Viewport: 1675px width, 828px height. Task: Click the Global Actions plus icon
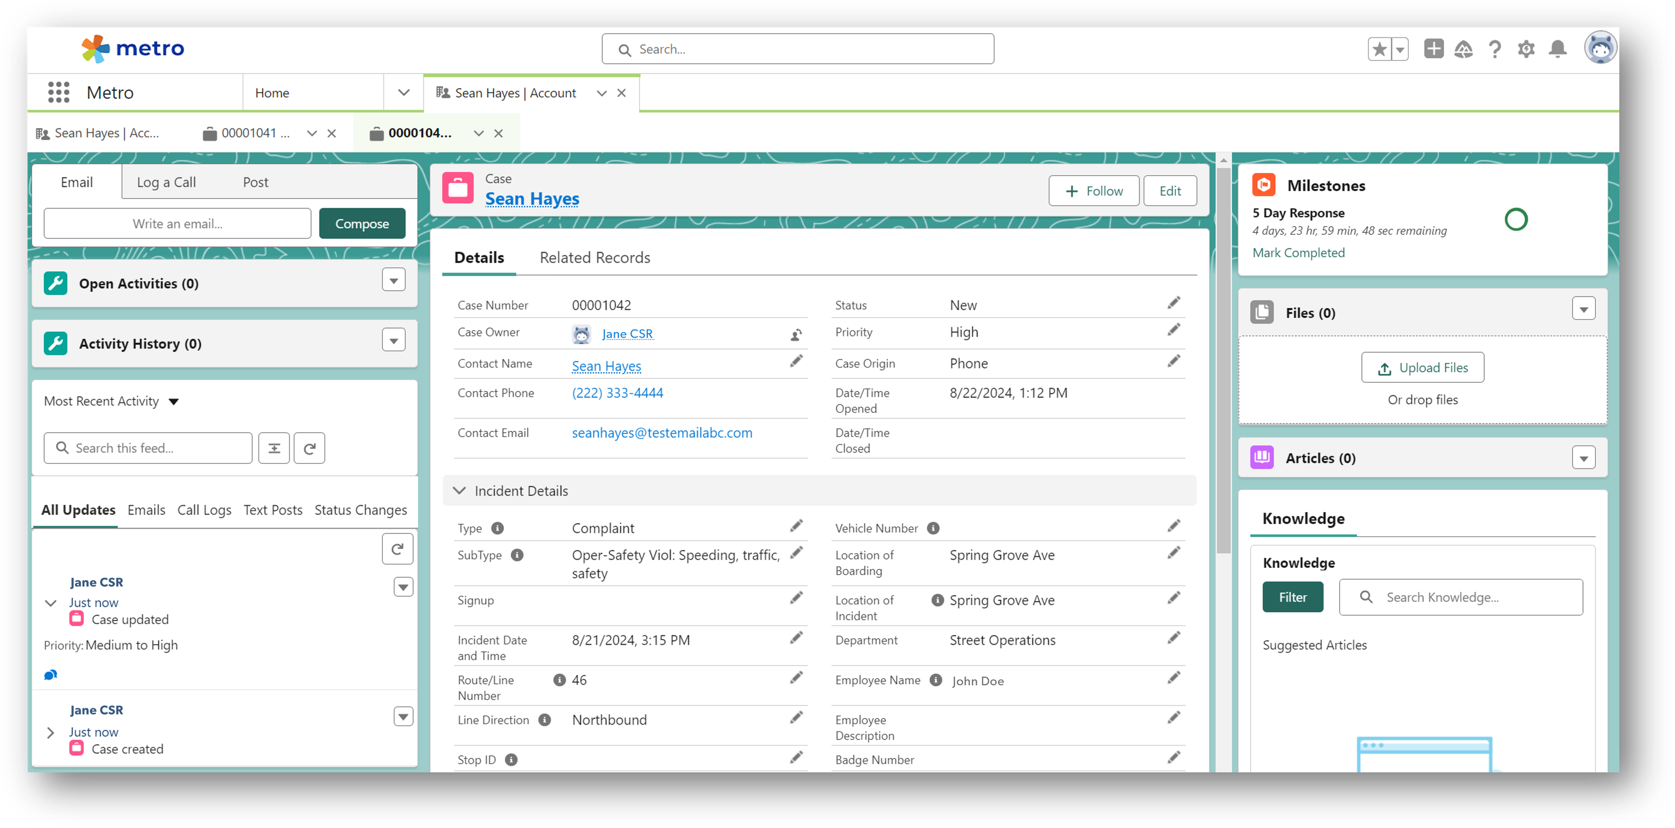(x=1433, y=49)
